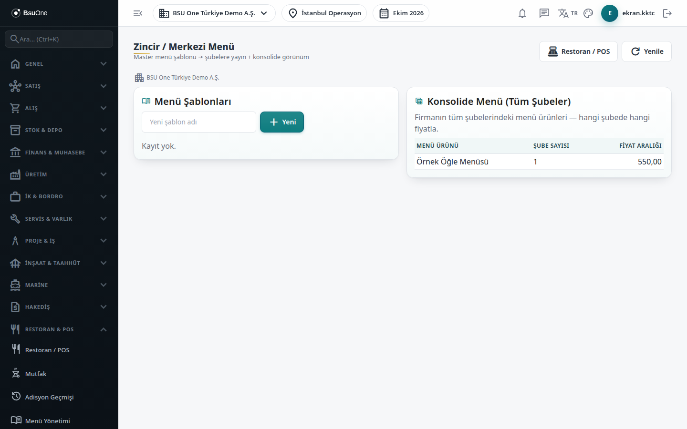
Task: Click the logout icon
Action: 667,13
